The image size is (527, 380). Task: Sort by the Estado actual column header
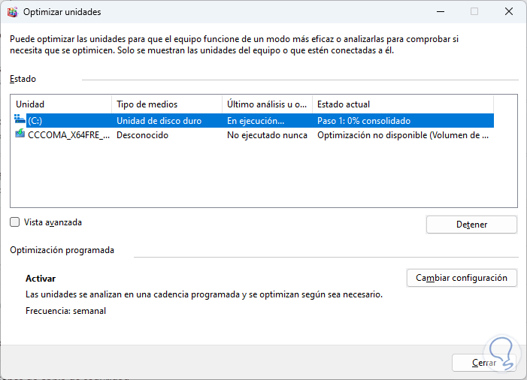[402, 104]
